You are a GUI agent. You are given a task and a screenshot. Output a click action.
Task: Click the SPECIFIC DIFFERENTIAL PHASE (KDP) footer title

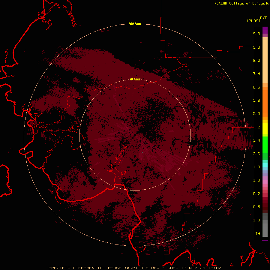pos(93,268)
